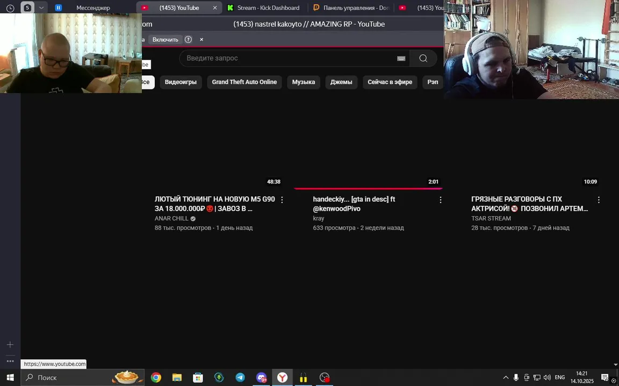The image size is (619, 386).
Task: Select the Рэп filter chip
Action: (433, 82)
